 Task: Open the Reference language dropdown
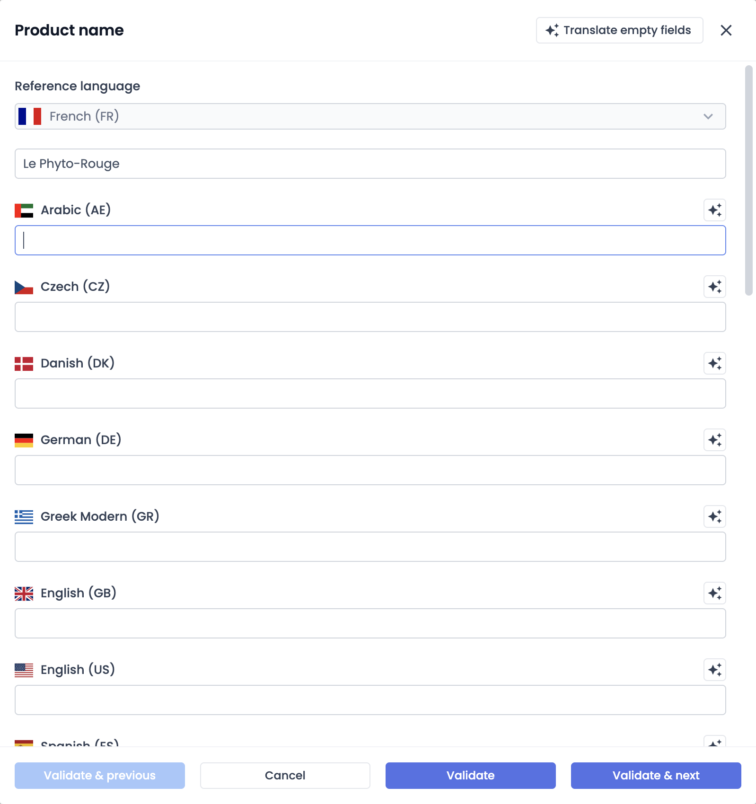click(x=370, y=116)
